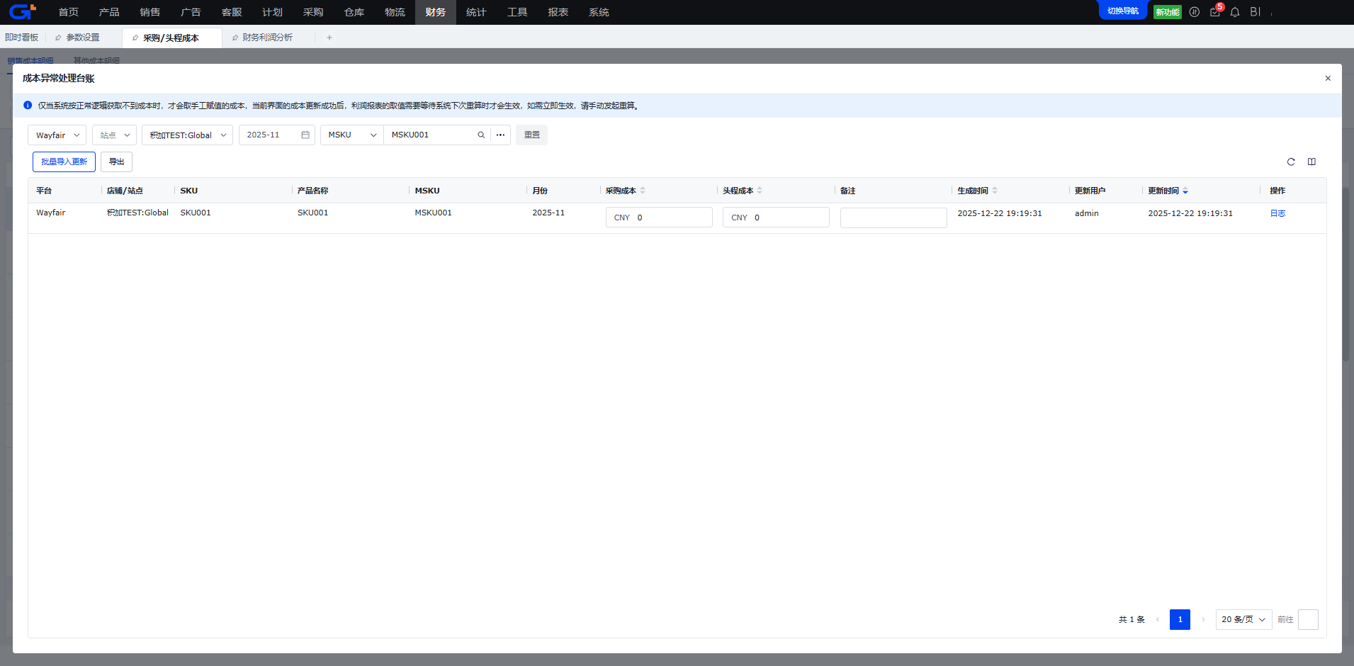Open the column settings icon
The image size is (1354, 666).
tap(1311, 162)
